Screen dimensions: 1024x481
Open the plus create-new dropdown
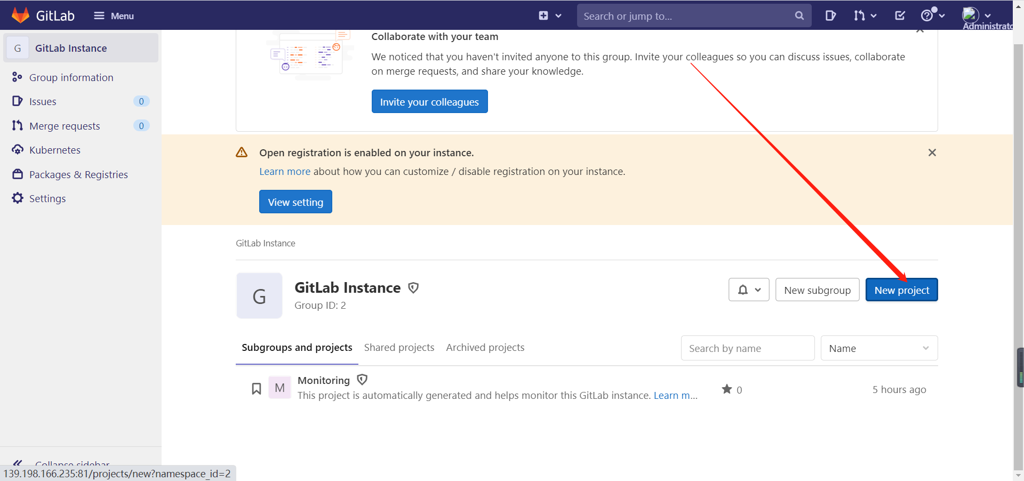550,15
